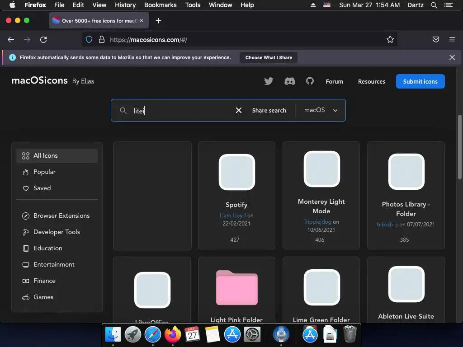Close the macOSicons browser tab
The image size is (463, 347).
(x=142, y=20)
